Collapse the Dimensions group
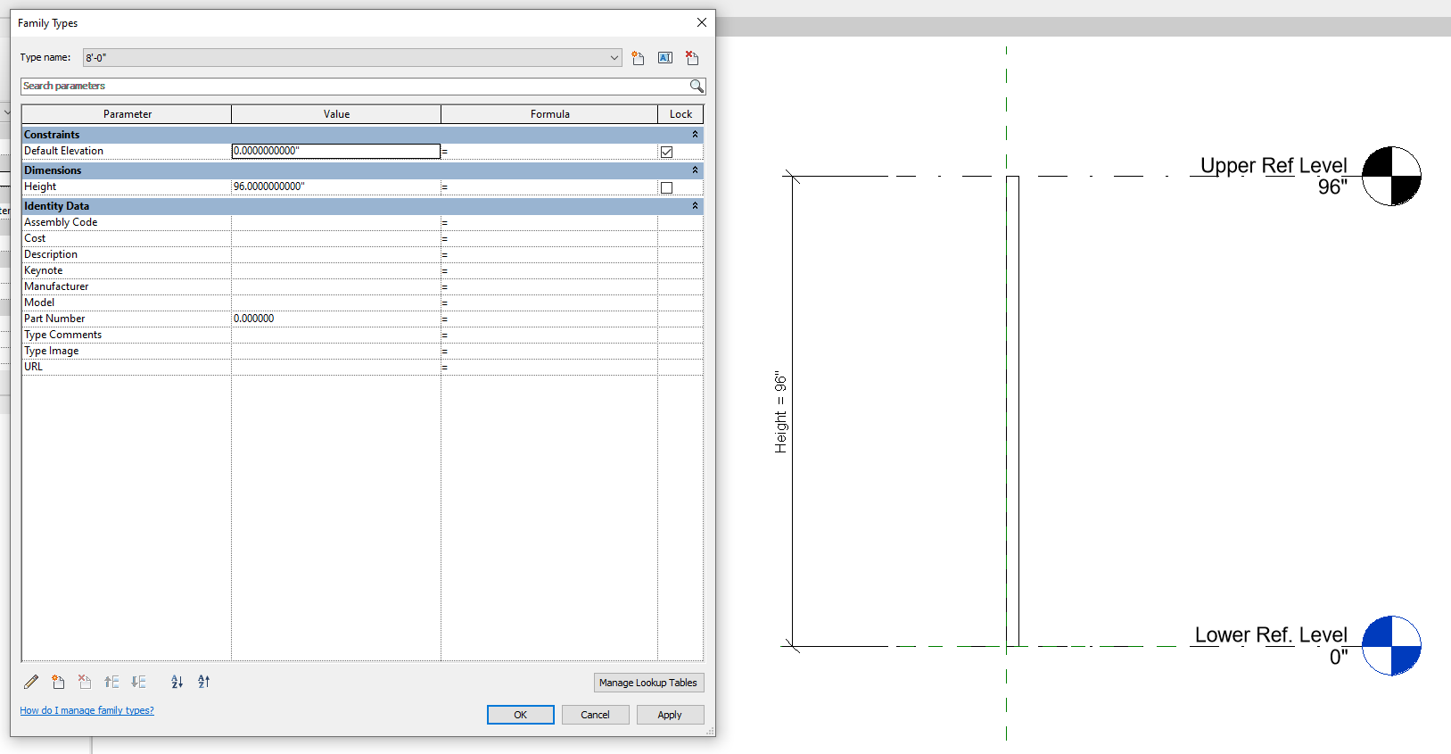The width and height of the screenshot is (1451, 754). point(695,170)
